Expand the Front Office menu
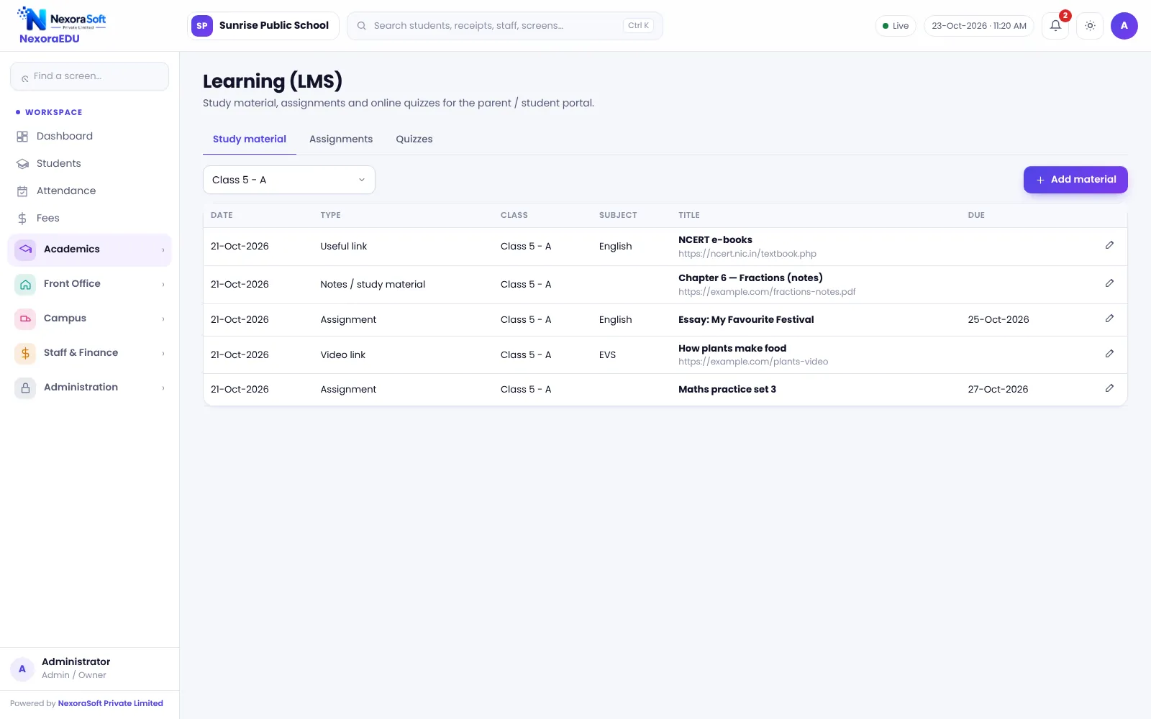Image resolution: width=1151 pixels, height=719 pixels. [89, 284]
